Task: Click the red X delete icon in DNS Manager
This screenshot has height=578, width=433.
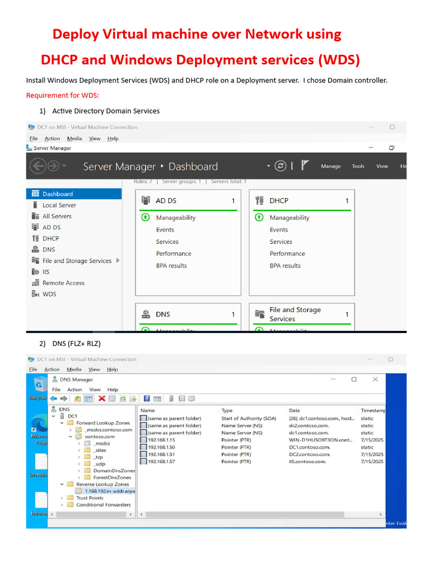Action: pyautogui.click(x=102, y=399)
